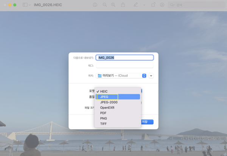The height and width of the screenshot is (156, 227).
Task: Choose PDF as the export format
Action: (118, 113)
